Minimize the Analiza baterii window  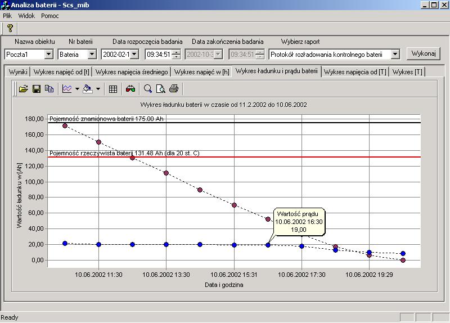click(425, 5)
